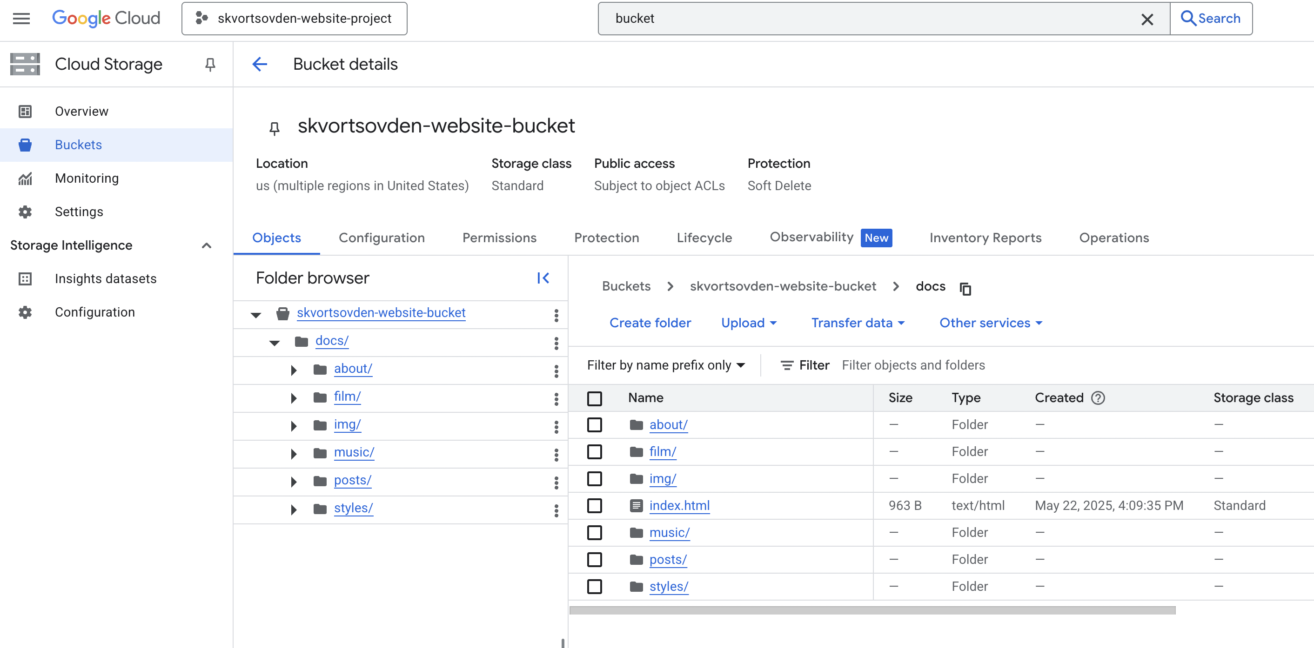The width and height of the screenshot is (1314, 648).
Task: Collapse the docs/ tree node
Action: [x=275, y=344]
